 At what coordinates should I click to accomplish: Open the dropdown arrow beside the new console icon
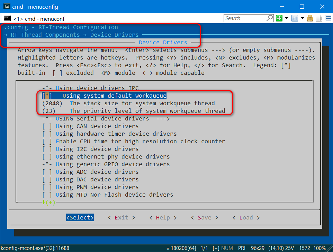click(287, 18)
